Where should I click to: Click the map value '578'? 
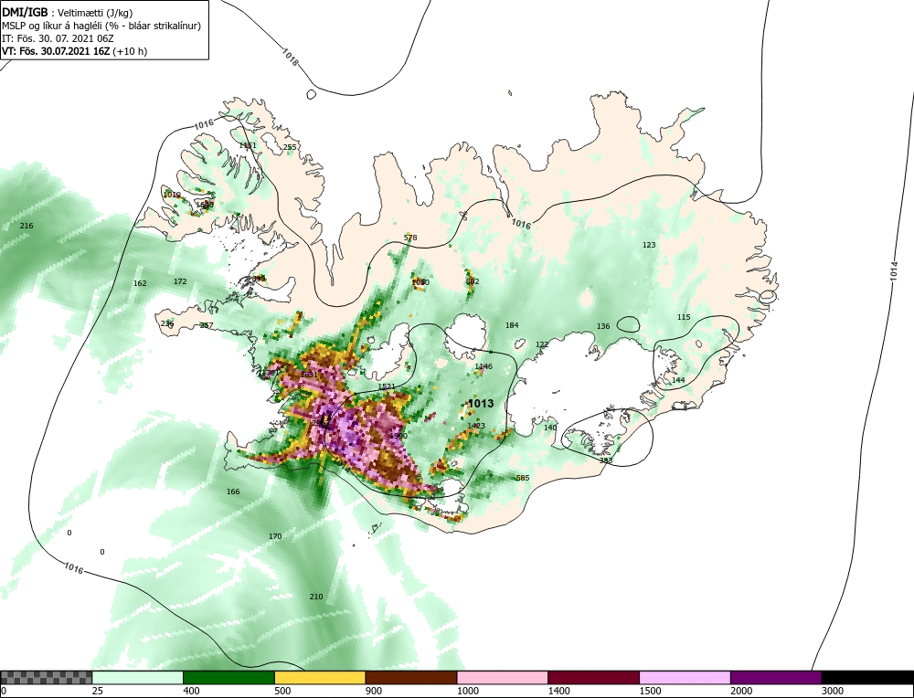pyautogui.click(x=410, y=238)
